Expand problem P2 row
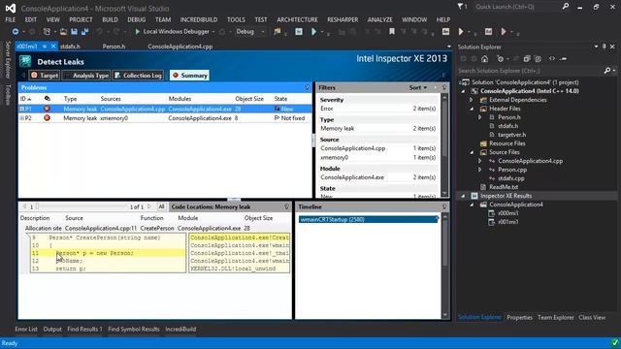Image resolution: width=621 pixels, height=349 pixels. (x=22, y=118)
